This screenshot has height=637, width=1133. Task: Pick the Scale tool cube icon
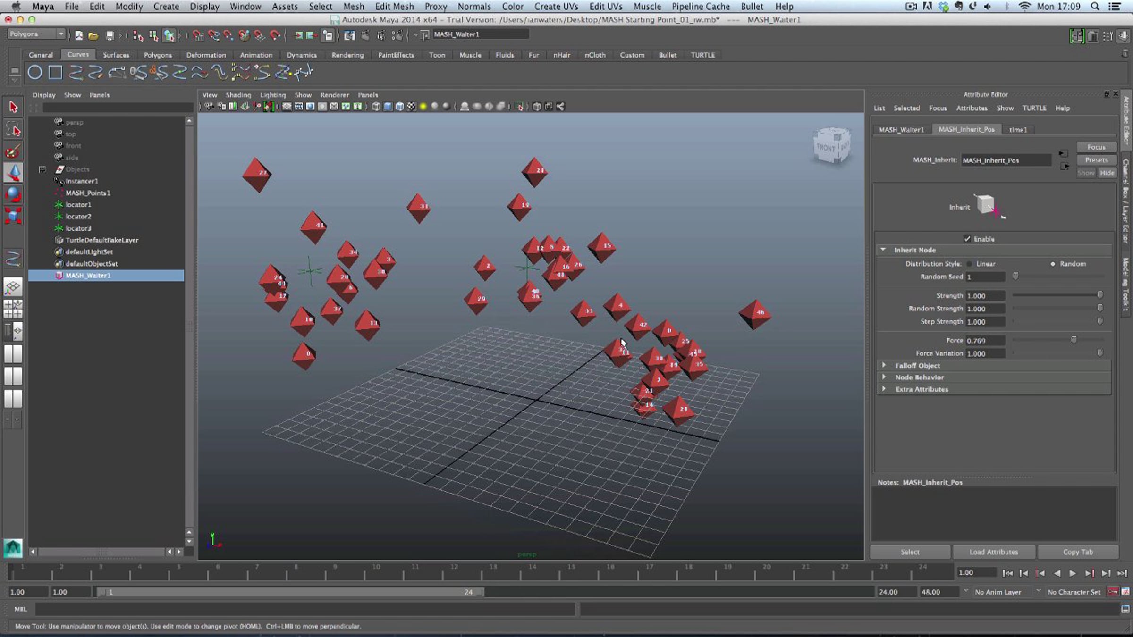(13, 216)
